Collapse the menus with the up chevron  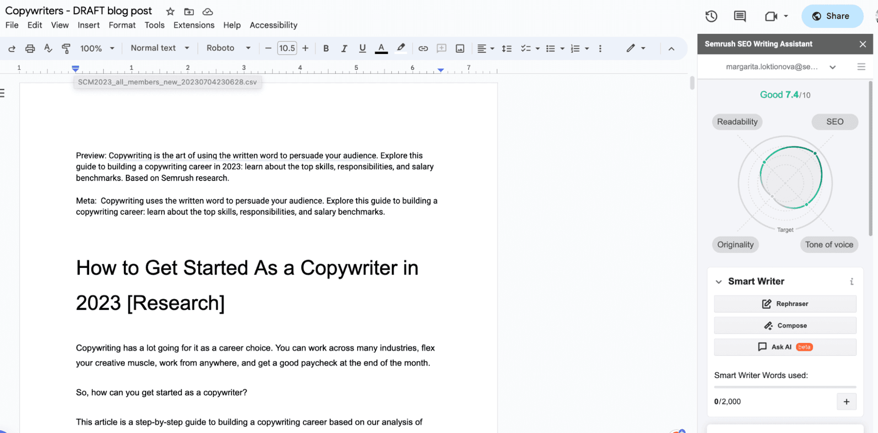coord(671,48)
